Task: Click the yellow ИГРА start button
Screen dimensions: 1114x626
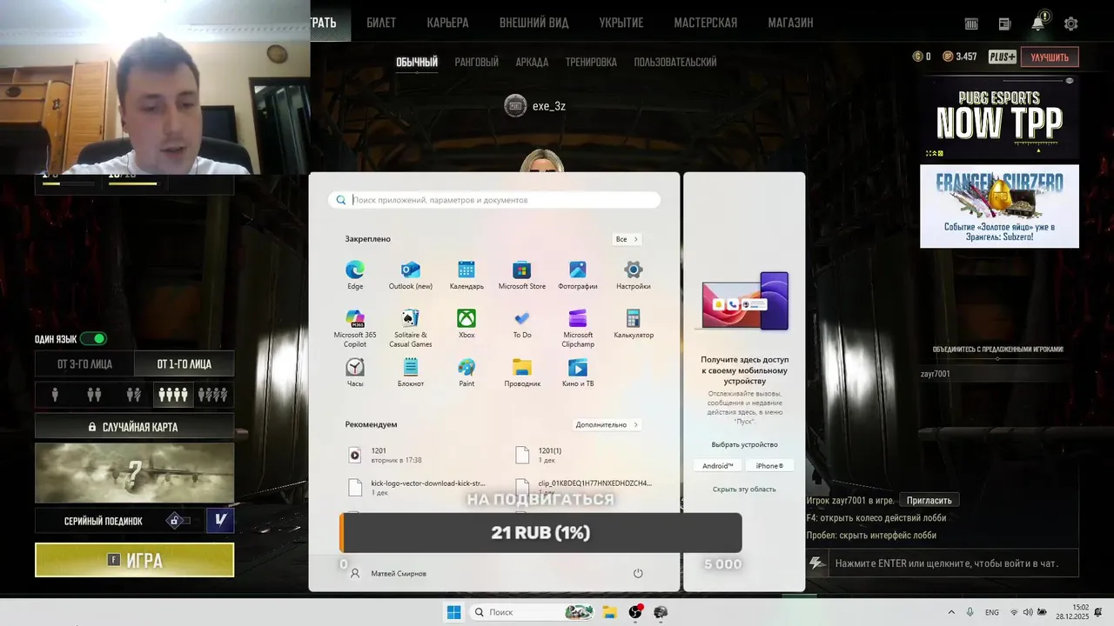Action: point(134,560)
